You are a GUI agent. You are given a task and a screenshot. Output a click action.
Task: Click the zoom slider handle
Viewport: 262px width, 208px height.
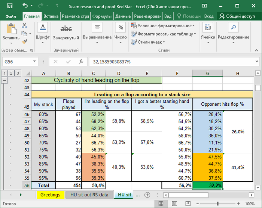click(218, 204)
